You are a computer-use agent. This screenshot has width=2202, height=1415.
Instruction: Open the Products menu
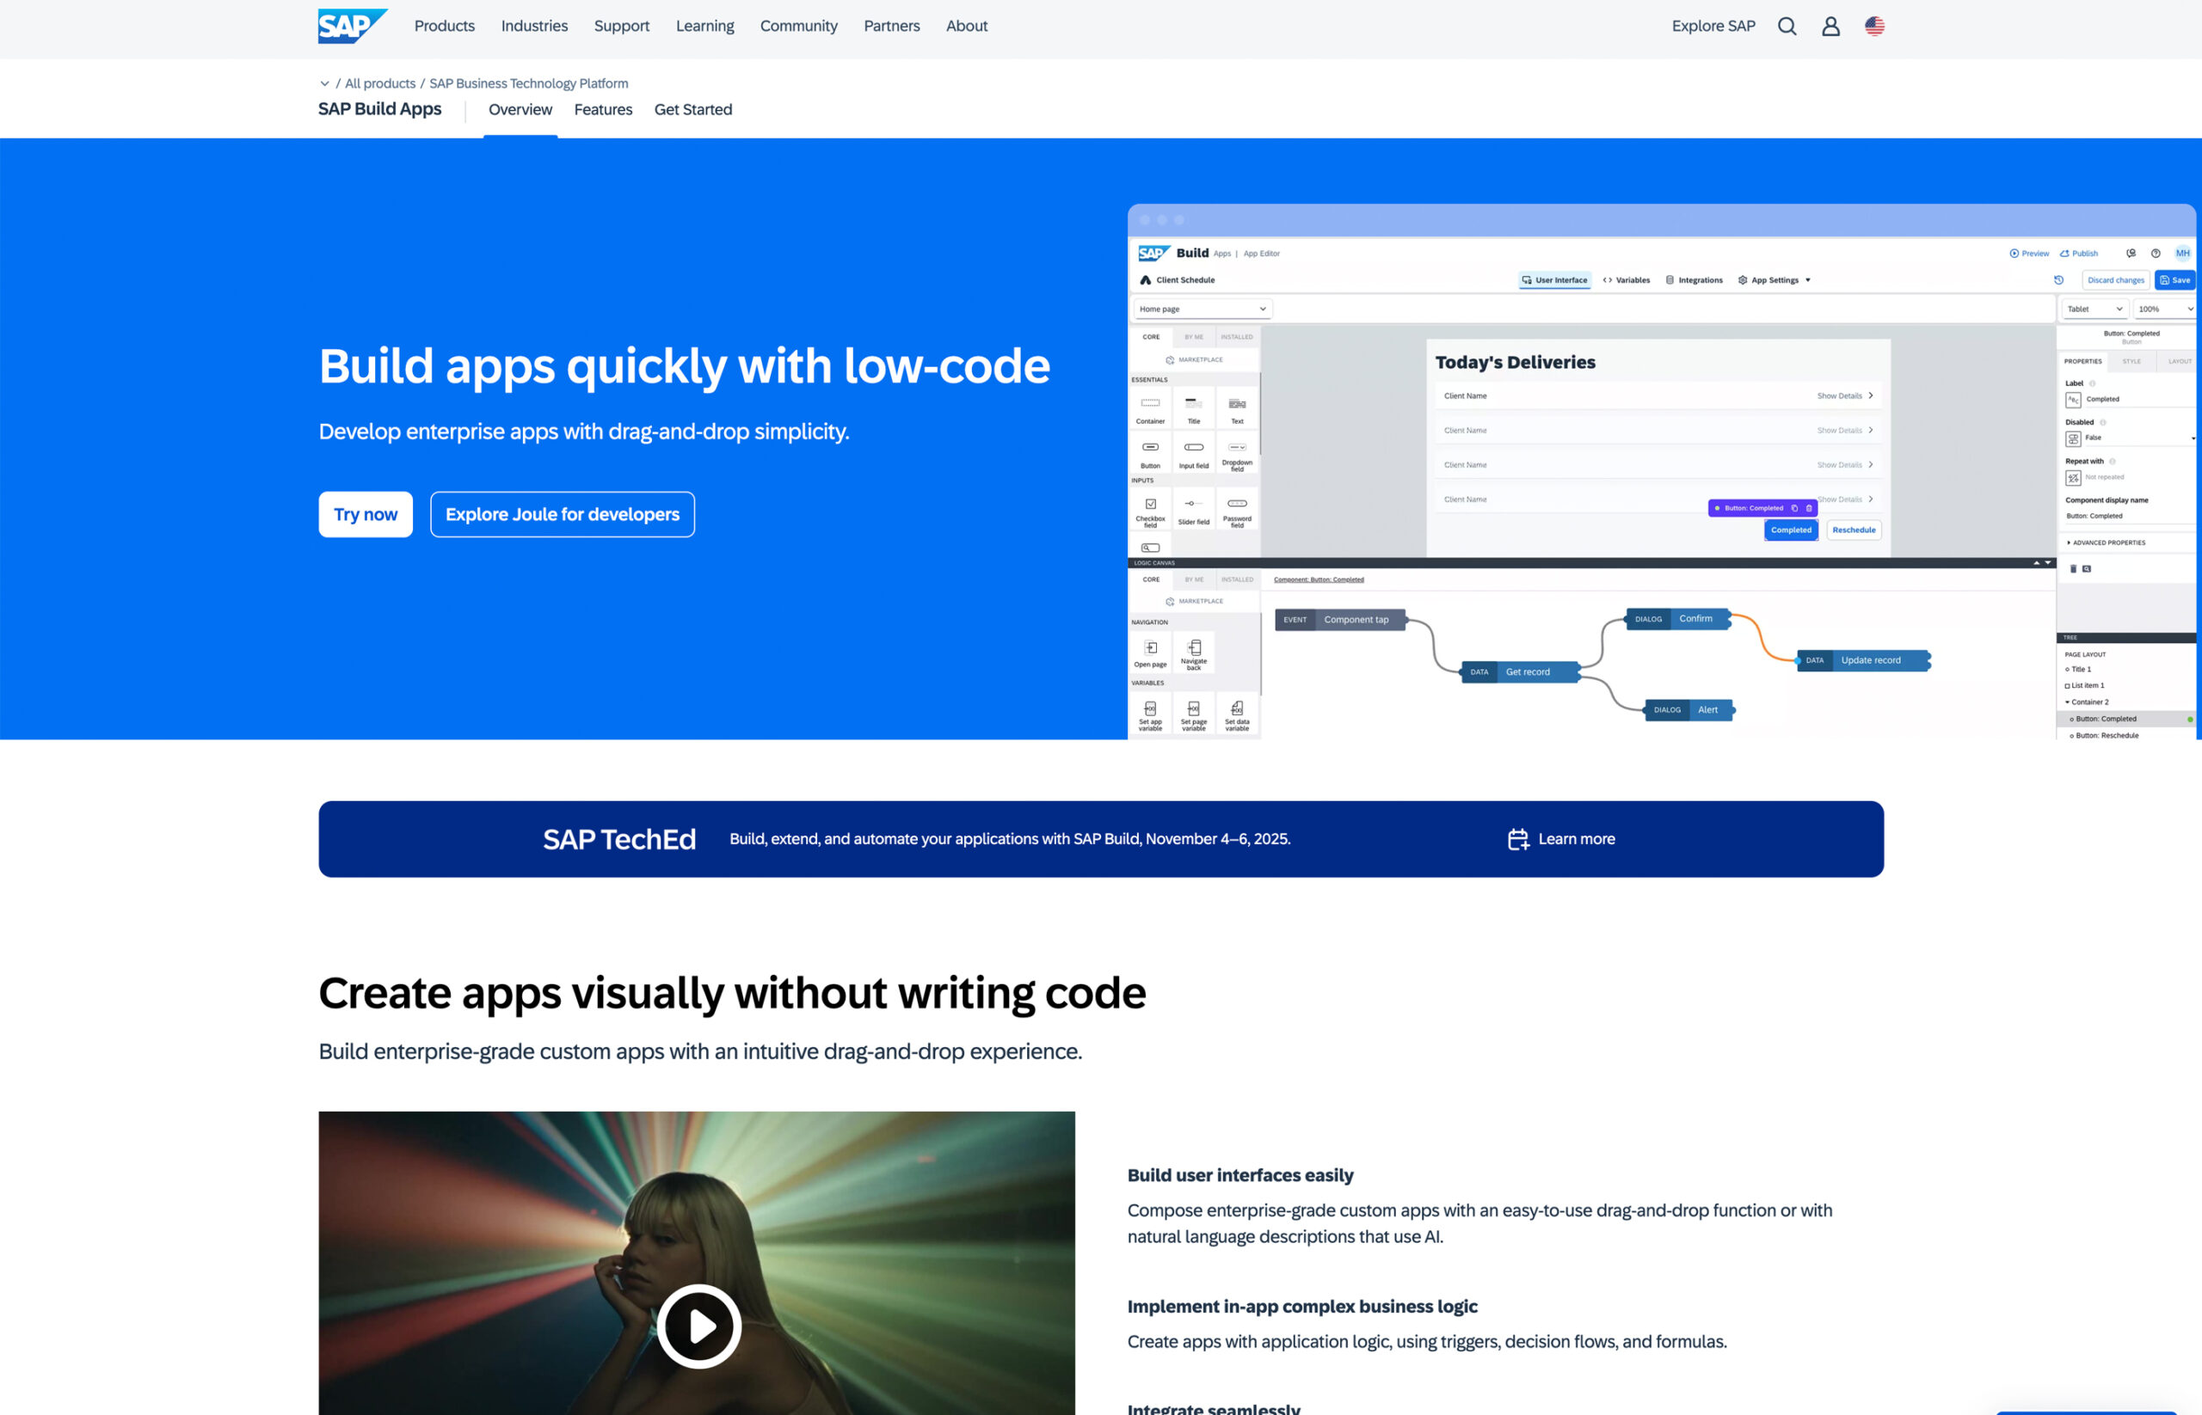pyautogui.click(x=444, y=26)
